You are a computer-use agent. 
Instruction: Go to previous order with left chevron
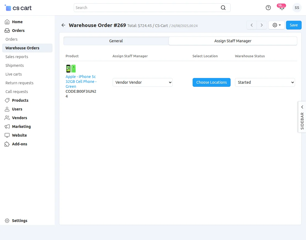[x=252, y=25]
